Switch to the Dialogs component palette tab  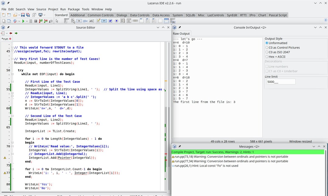[x=122, y=15]
